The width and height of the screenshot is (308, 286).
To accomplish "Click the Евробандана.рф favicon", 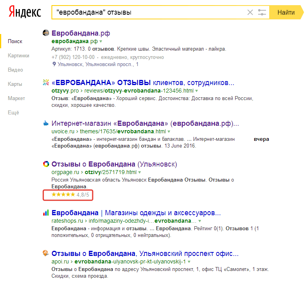I will [46, 33].
